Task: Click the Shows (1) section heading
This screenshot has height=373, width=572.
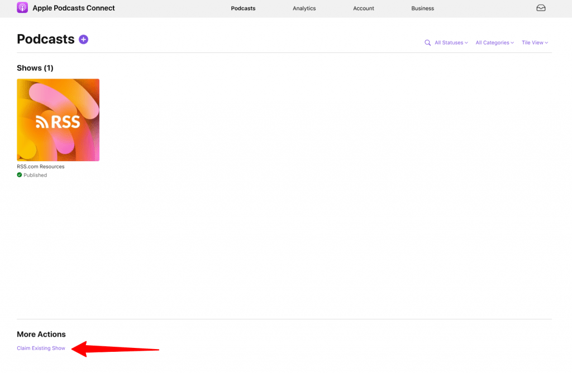Action: [x=35, y=68]
